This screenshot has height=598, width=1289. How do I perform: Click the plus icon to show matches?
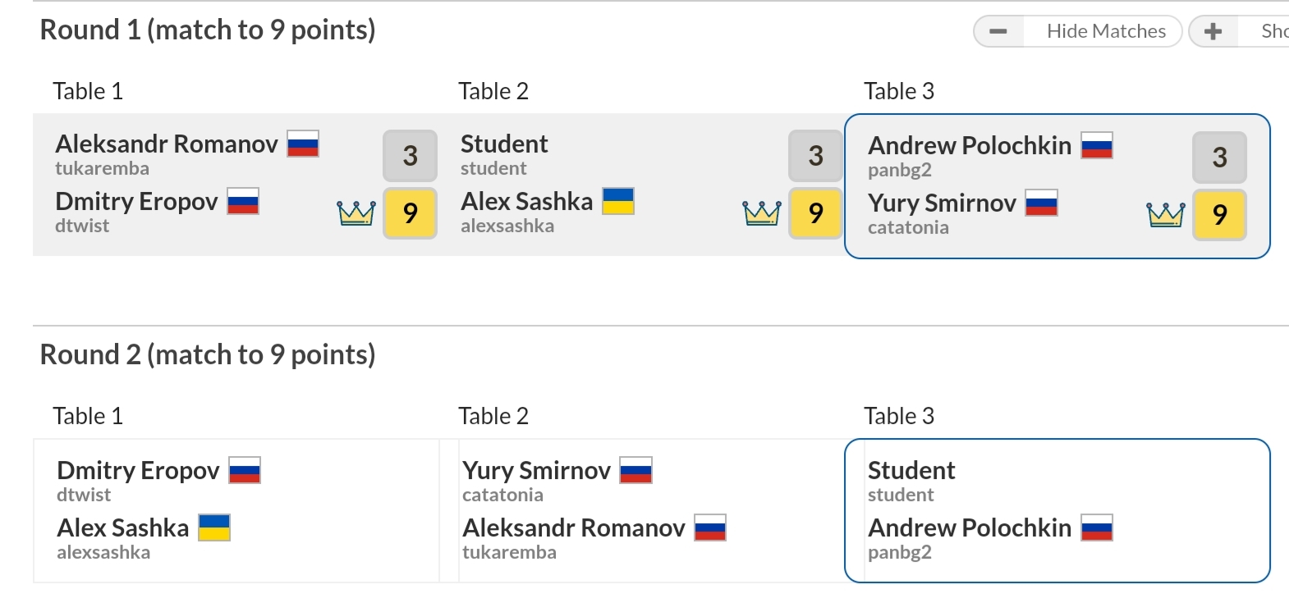click(1213, 31)
